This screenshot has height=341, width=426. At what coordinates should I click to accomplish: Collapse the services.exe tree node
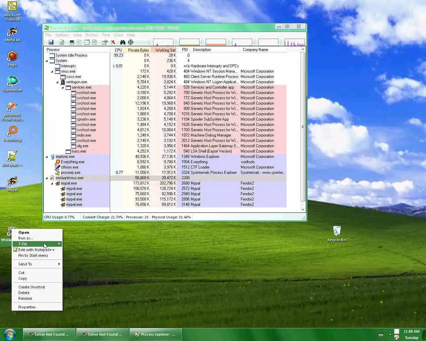(63, 87)
